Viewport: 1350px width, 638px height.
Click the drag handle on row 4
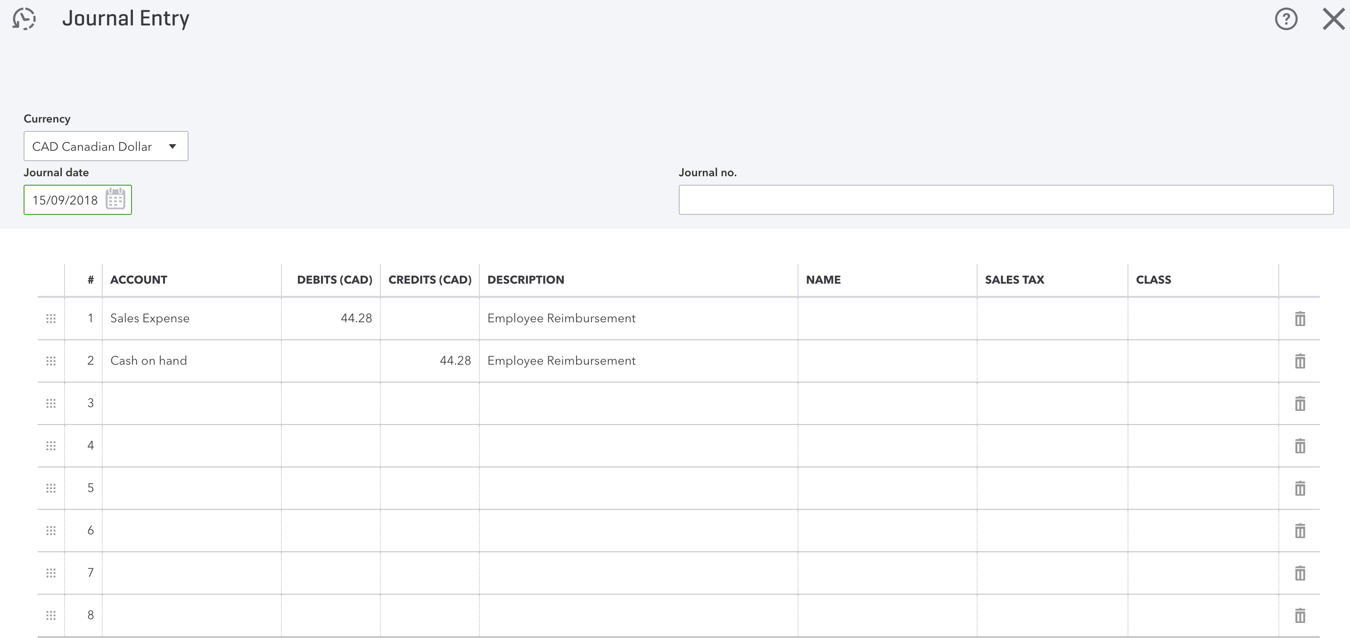51,446
